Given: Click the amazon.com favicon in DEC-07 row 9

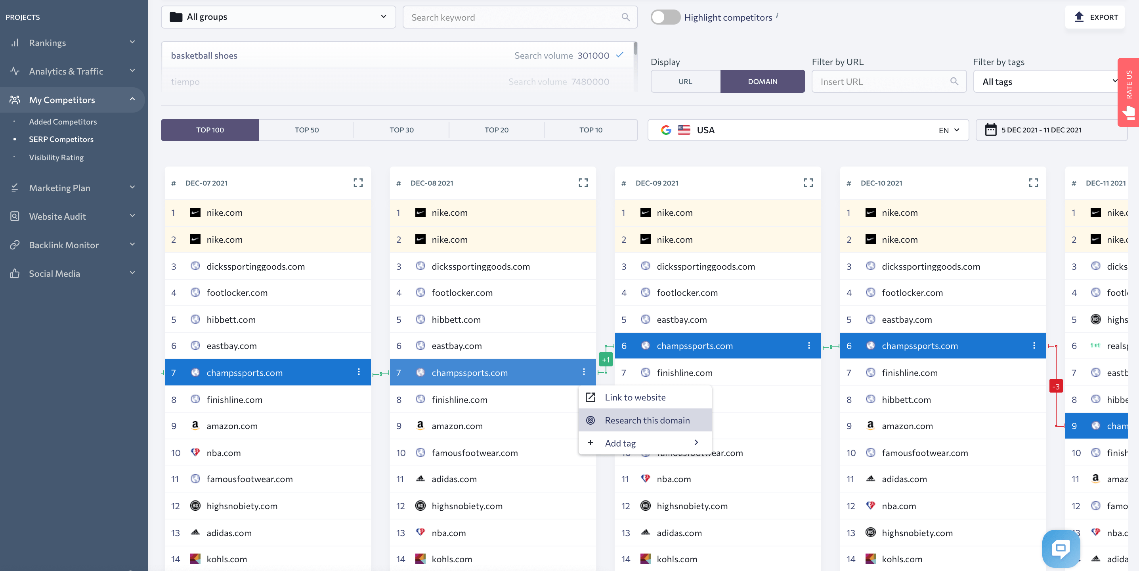Looking at the screenshot, I should (x=195, y=425).
